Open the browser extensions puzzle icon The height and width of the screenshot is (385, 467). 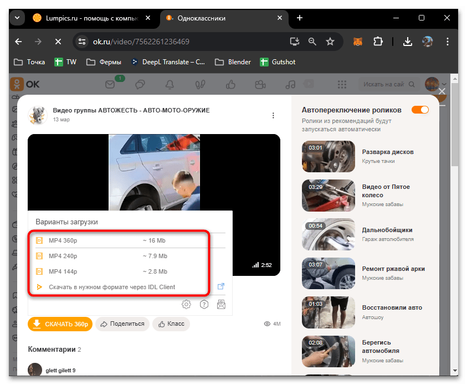(378, 42)
